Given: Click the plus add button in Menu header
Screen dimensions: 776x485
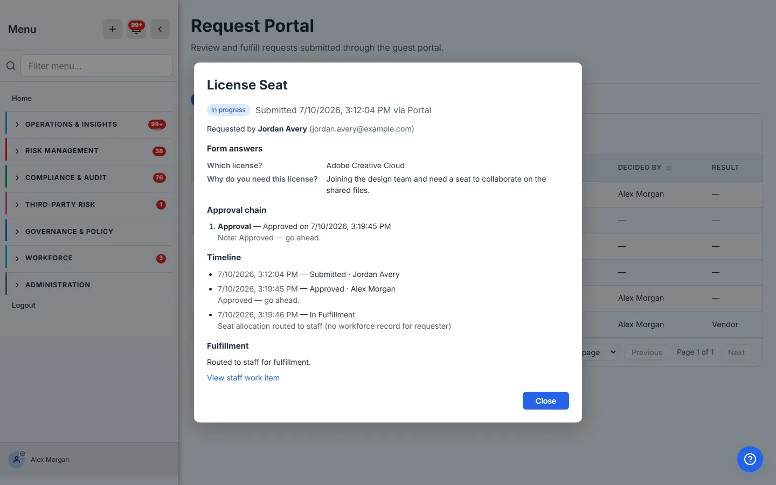Looking at the screenshot, I should 113,29.
